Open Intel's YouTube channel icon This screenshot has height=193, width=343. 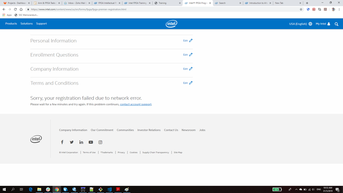(91, 142)
